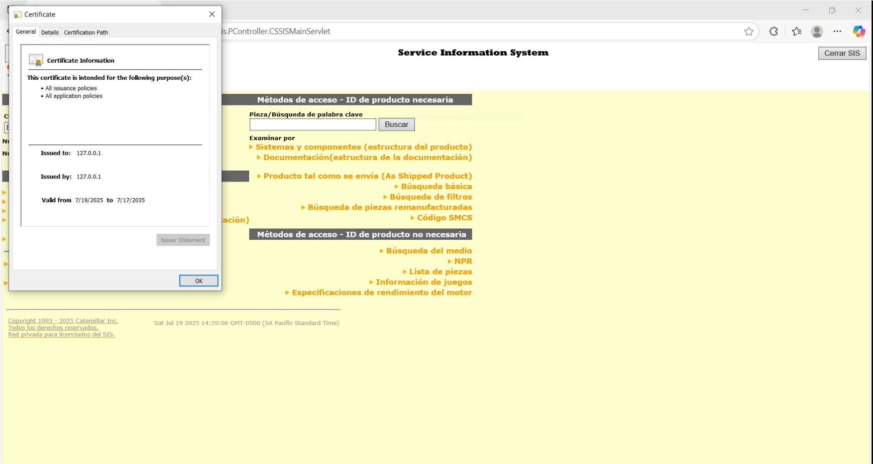Image resolution: width=873 pixels, height=464 pixels.
Task: Close the Certificate dialog
Action: (x=212, y=14)
